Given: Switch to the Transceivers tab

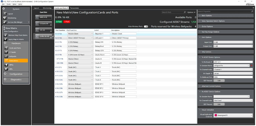Looking at the screenshot, I should [x=74, y=8].
